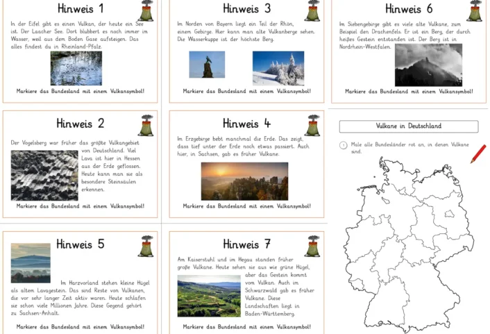490x334 pixels.
Task: Click the circled number 1 task marker
Action: click(344, 145)
